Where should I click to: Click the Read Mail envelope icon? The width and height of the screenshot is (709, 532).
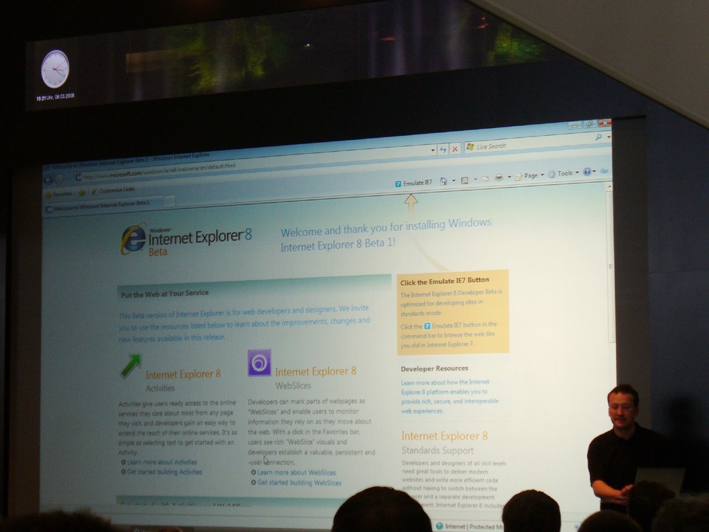pyautogui.click(x=485, y=179)
